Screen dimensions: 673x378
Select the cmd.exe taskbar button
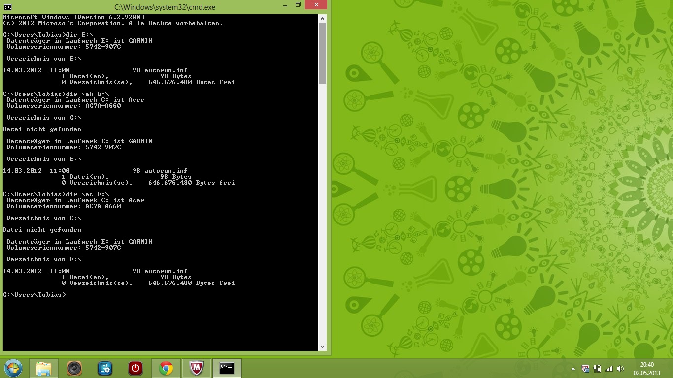pos(227,368)
